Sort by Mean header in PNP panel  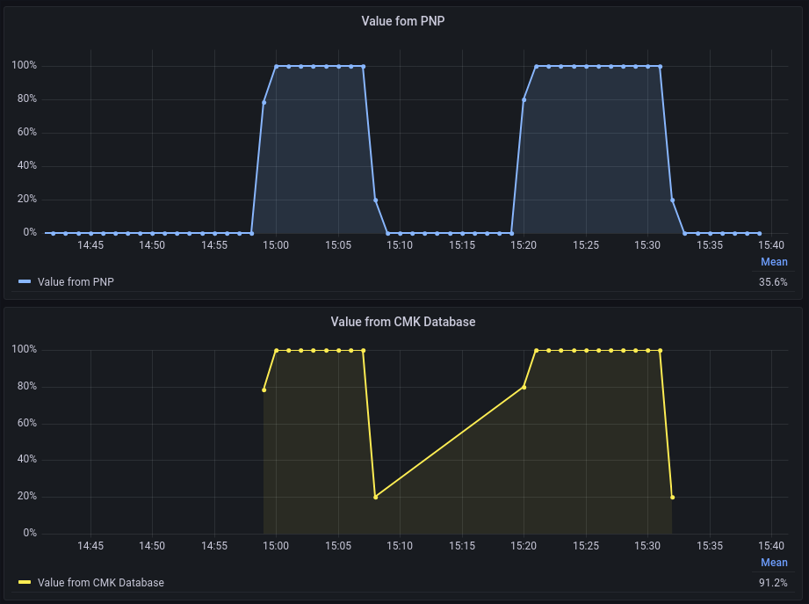[773, 262]
